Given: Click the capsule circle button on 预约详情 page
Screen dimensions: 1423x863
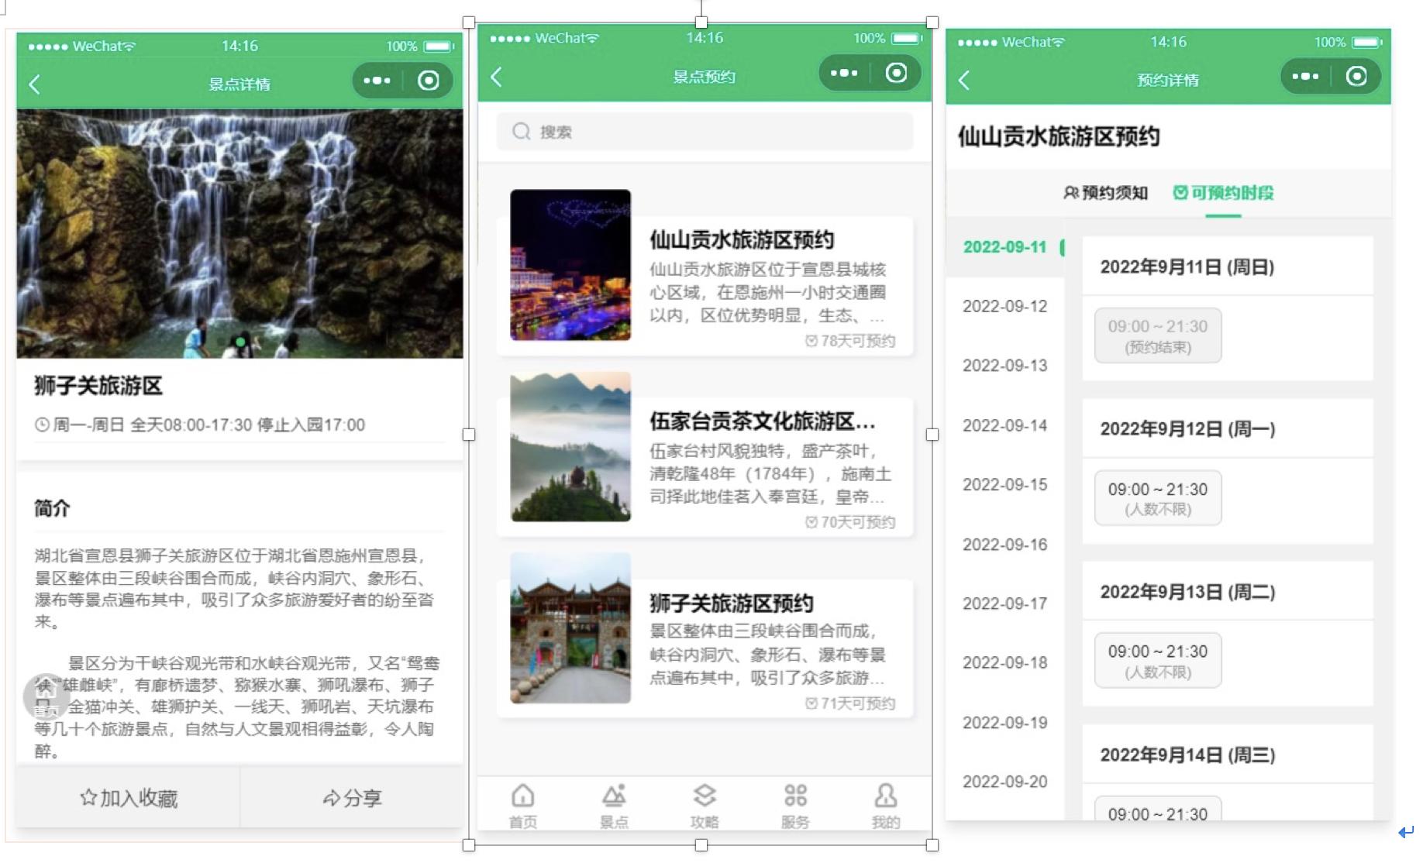Looking at the screenshot, I should (1356, 77).
